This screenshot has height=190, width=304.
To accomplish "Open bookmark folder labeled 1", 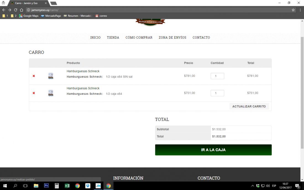I will coord(5,16).
